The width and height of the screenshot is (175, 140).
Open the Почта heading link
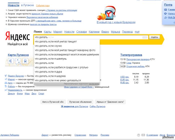pos(168,5)
